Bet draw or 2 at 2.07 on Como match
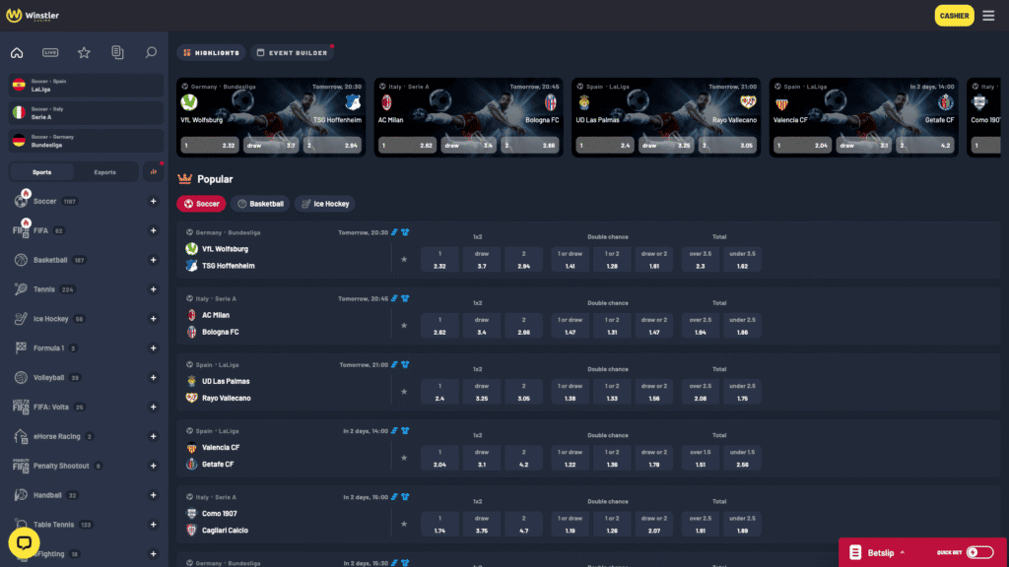Viewport: 1009px width, 567px height. (x=654, y=525)
